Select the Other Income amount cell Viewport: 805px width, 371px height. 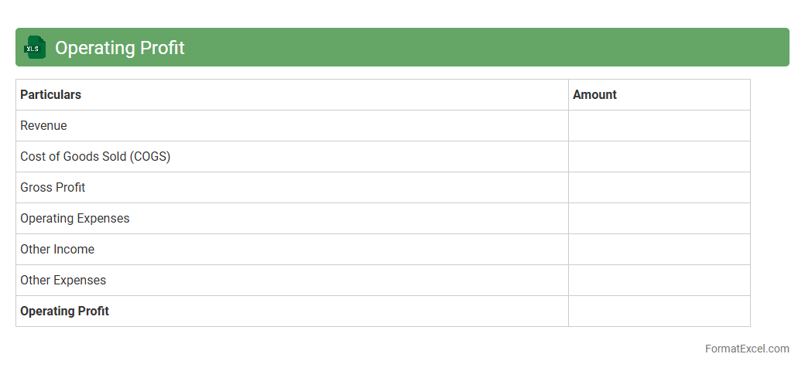coord(659,249)
